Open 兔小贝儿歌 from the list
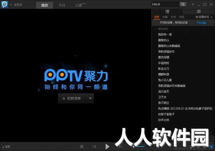 tap(165, 80)
